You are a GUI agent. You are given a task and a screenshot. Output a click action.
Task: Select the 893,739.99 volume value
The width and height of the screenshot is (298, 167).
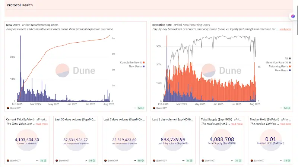[173, 140]
